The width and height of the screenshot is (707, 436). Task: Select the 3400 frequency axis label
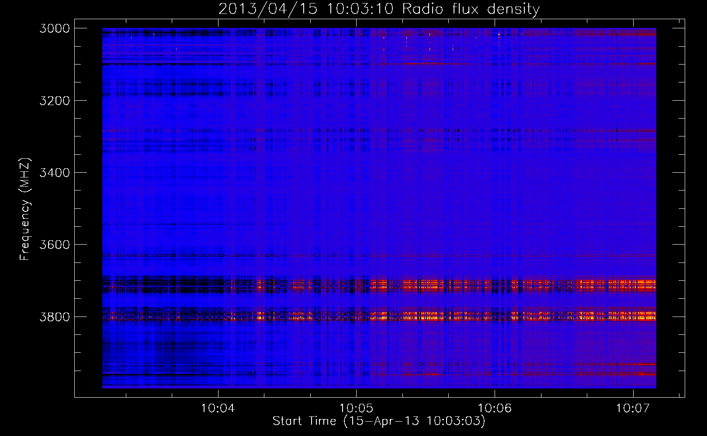pyautogui.click(x=55, y=173)
